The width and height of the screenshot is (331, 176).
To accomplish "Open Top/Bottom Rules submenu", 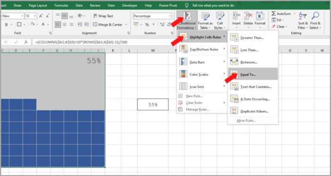I will tap(202, 50).
